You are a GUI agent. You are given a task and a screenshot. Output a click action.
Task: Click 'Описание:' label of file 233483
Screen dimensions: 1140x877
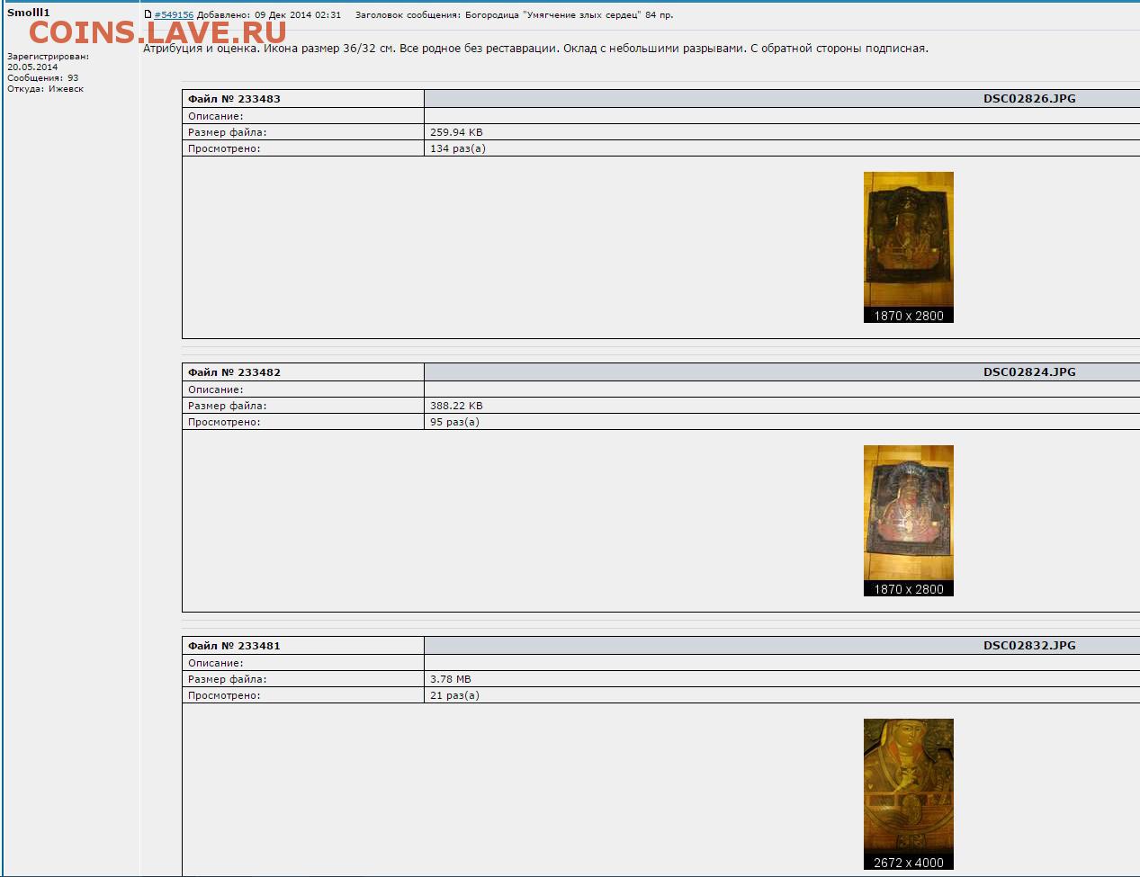[216, 116]
